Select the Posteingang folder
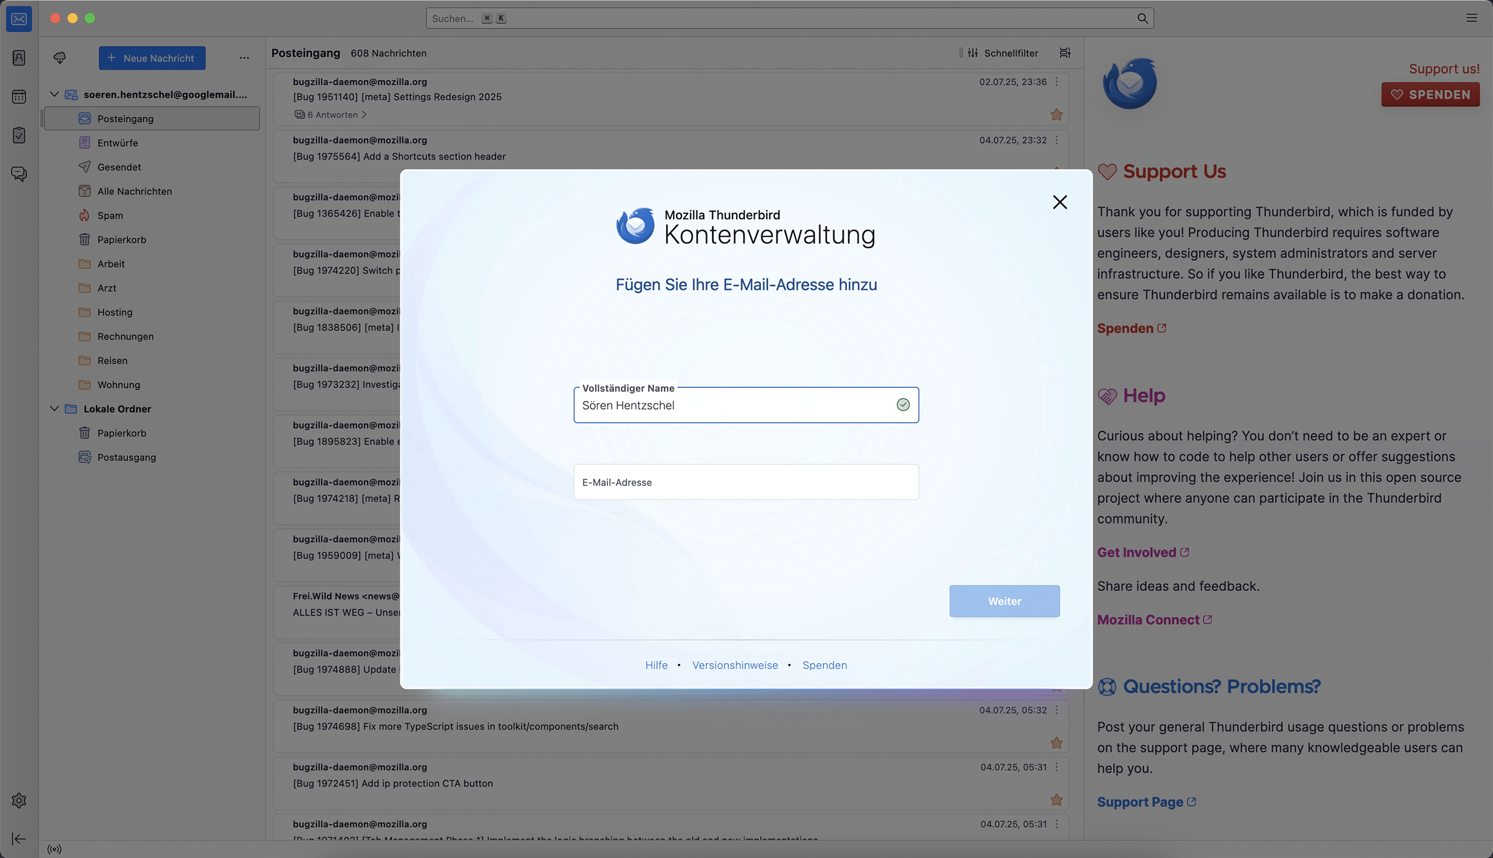Viewport: 1493px width, 858px height. (152, 118)
